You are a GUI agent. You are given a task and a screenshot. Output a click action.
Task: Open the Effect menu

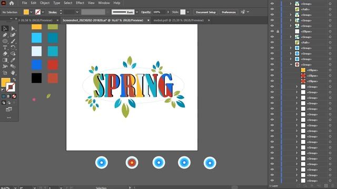(80, 3)
